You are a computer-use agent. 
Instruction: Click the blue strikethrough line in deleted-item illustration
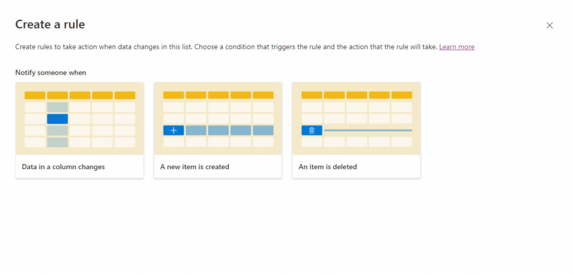tap(368, 130)
